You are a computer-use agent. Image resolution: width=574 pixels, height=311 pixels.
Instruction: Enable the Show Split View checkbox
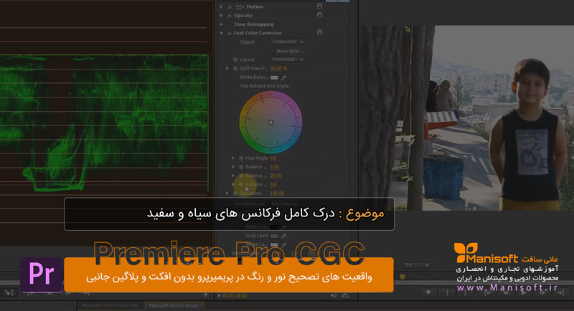(272, 51)
